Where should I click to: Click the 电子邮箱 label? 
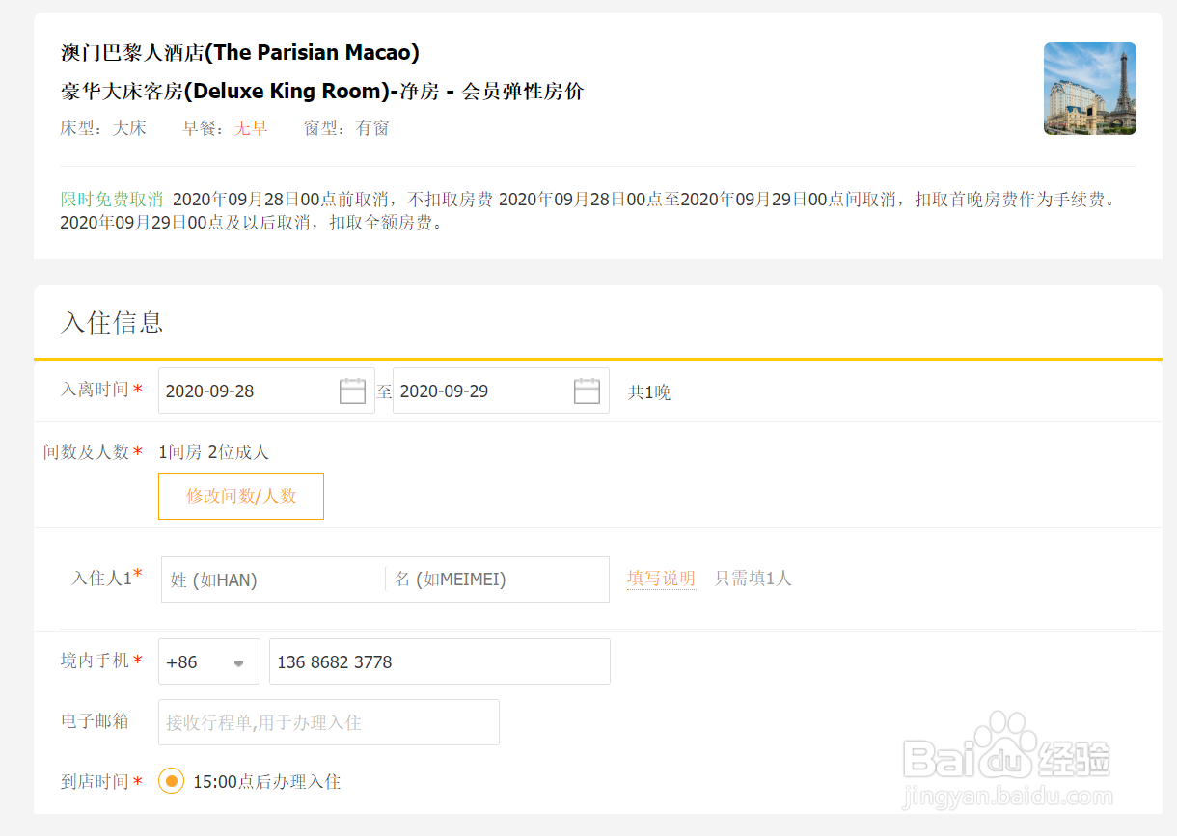(95, 721)
